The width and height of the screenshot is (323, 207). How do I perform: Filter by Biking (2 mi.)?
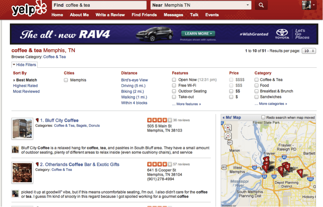click(133, 92)
